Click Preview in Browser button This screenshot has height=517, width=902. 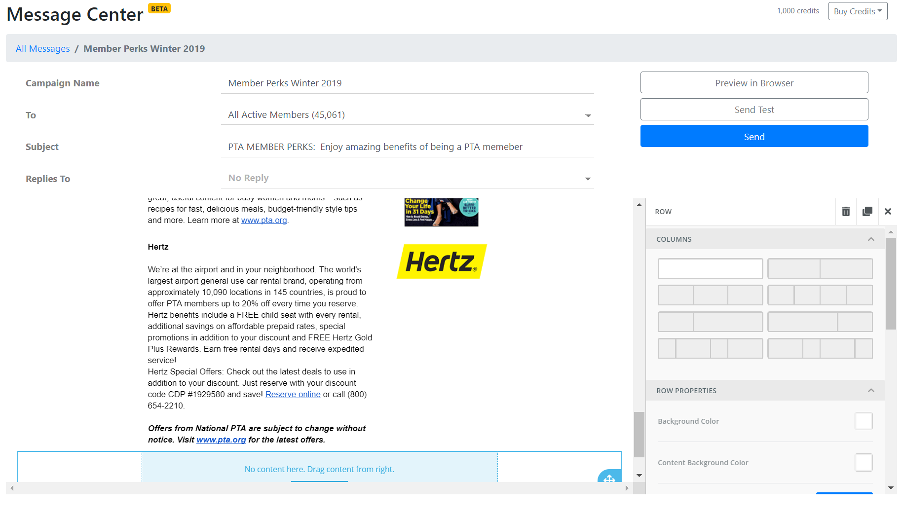(754, 83)
